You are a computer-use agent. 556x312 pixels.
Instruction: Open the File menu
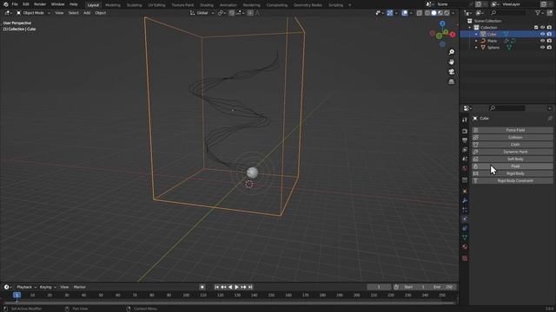[15, 4]
